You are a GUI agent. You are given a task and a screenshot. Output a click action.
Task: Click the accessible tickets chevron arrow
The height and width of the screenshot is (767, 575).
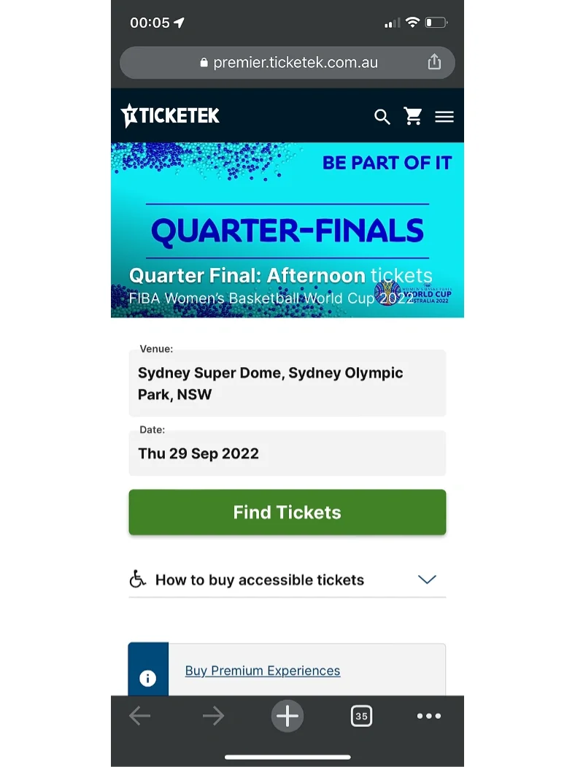click(427, 579)
